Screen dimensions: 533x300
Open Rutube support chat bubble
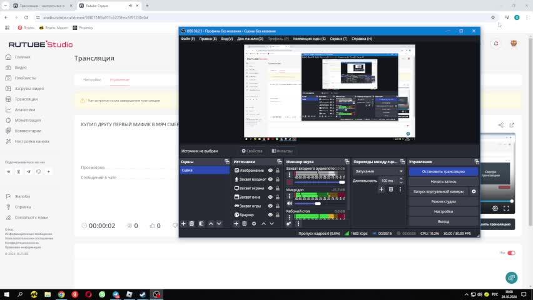pos(511,277)
